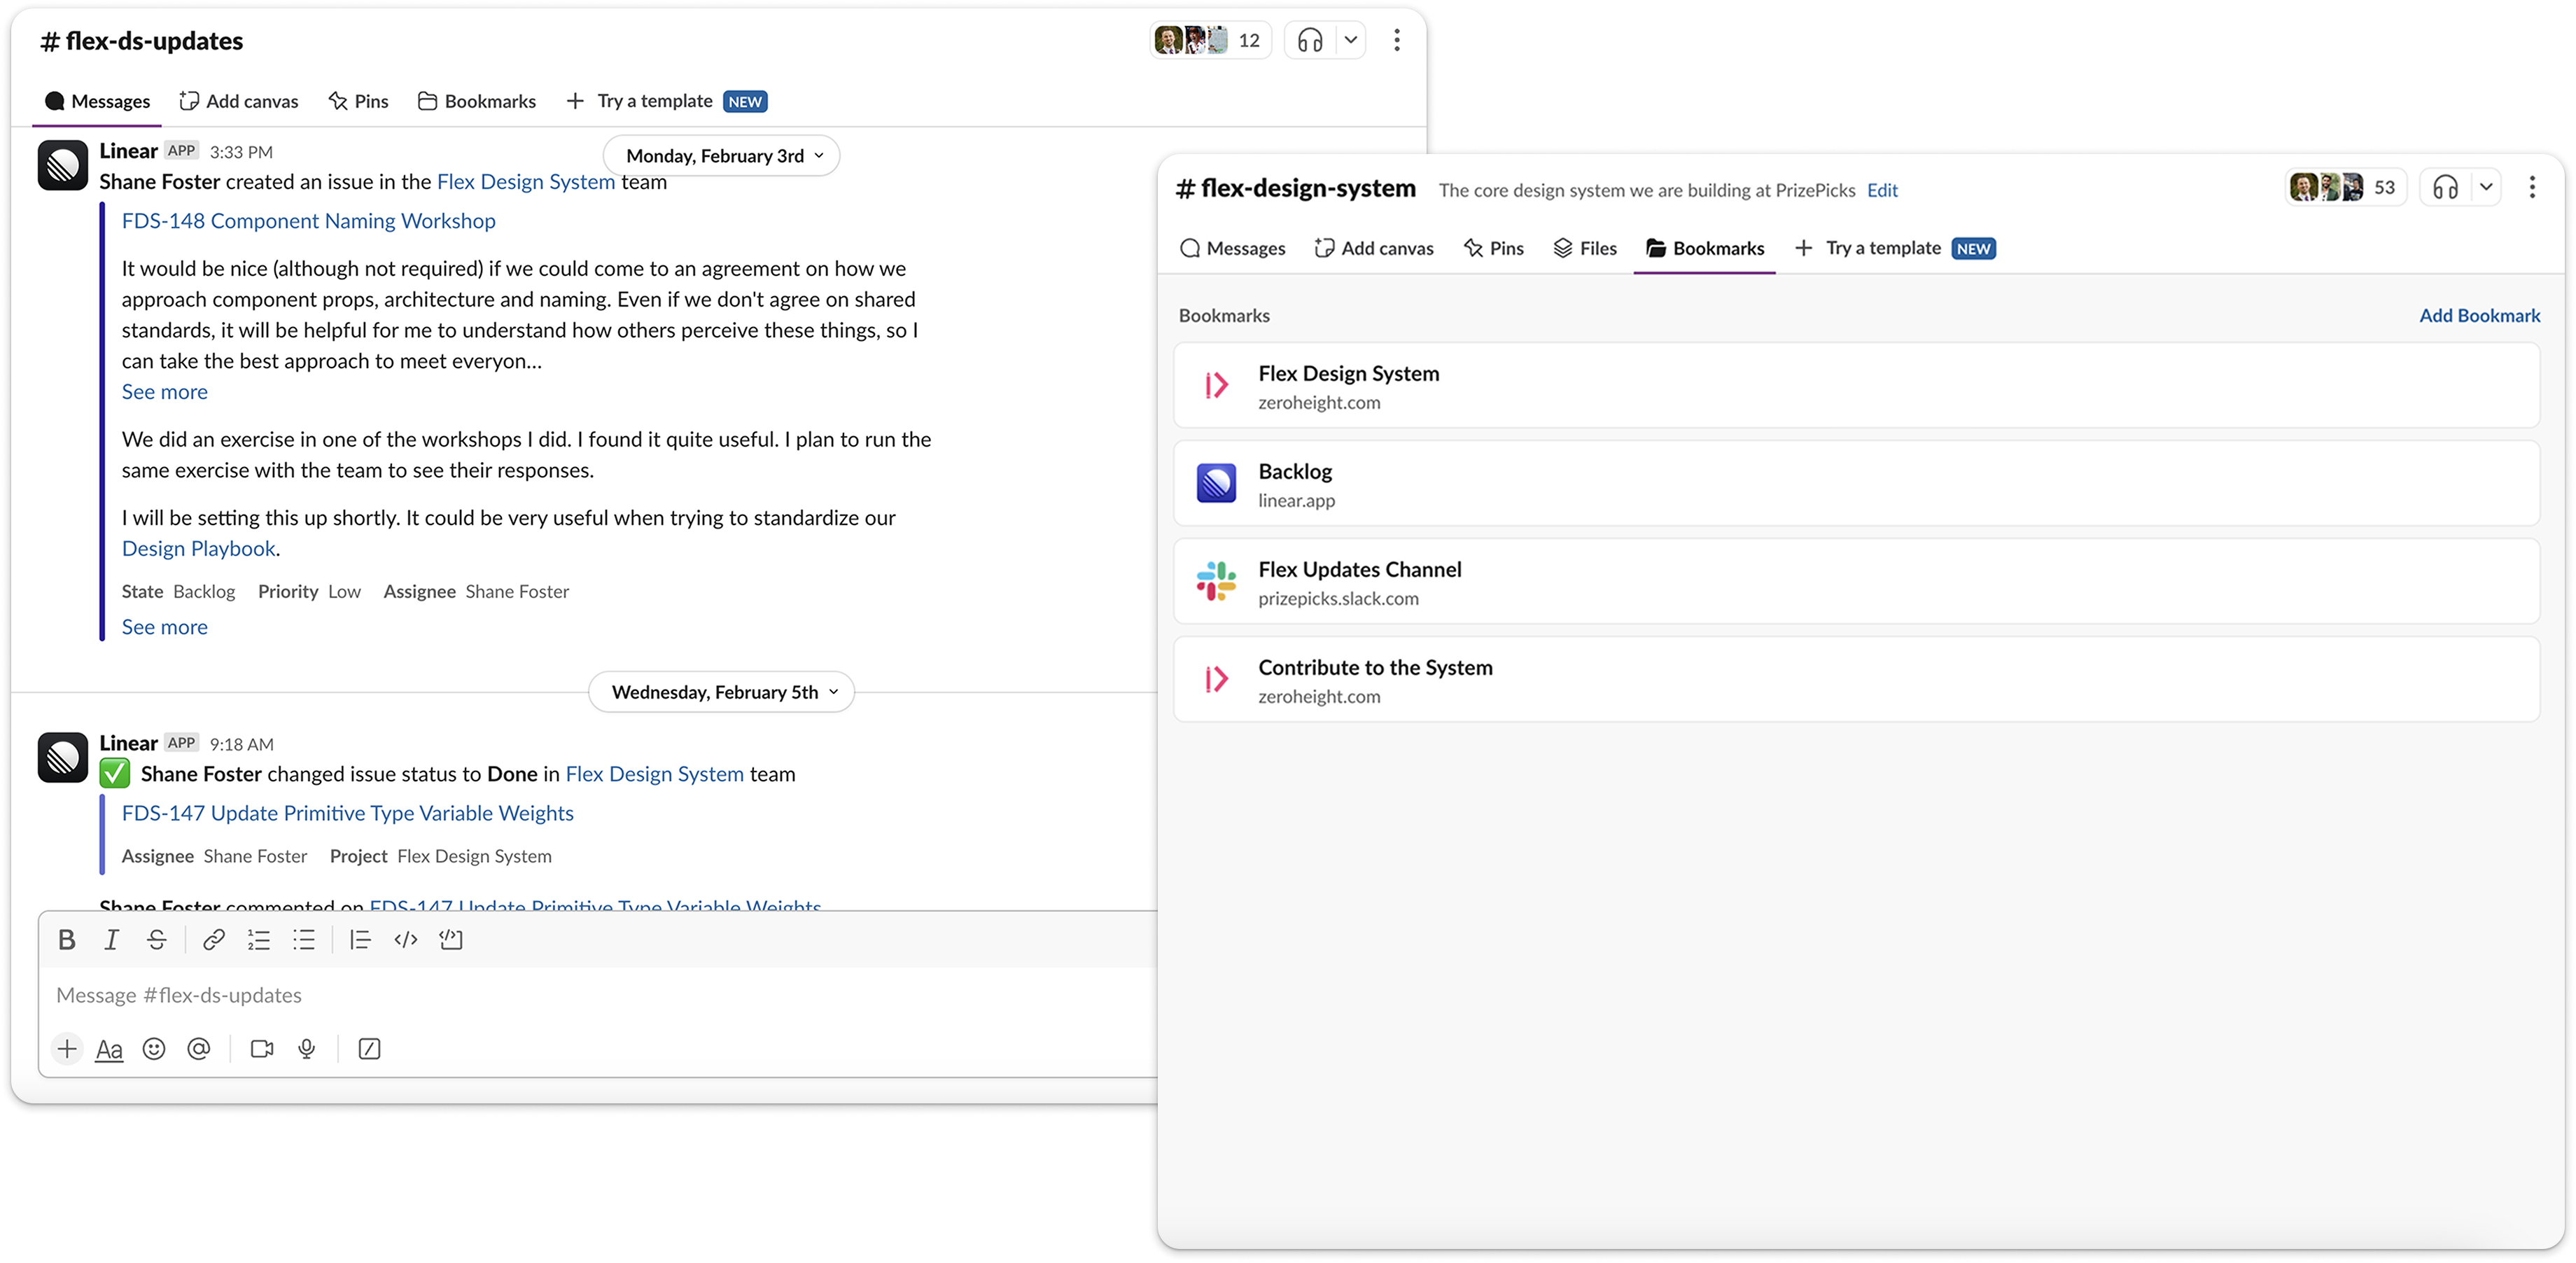Apply strikethrough formatting in composer

click(157, 939)
